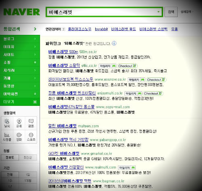Screen dimensions: 202x191
Task: Open the 정품 비에스래빗 엔조이멀티 link
Action: click(x=72, y=93)
